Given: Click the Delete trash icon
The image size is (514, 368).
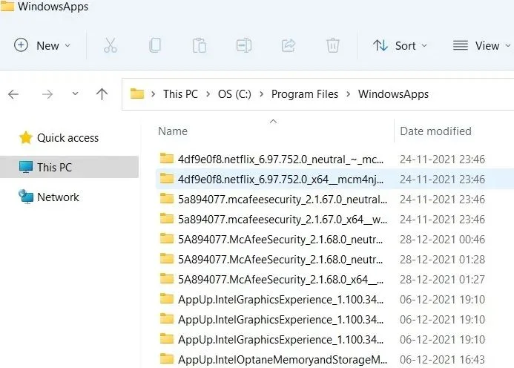Looking at the screenshot, I should (x=333, y=45).
